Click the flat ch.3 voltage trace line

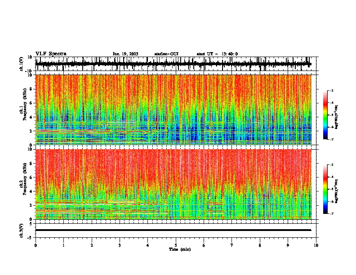[174, 230]
